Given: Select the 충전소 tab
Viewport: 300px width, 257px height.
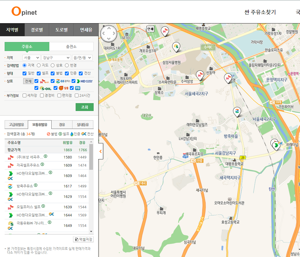Looking at the screenshot, I should pyautogui.click(x=71, y=46).
